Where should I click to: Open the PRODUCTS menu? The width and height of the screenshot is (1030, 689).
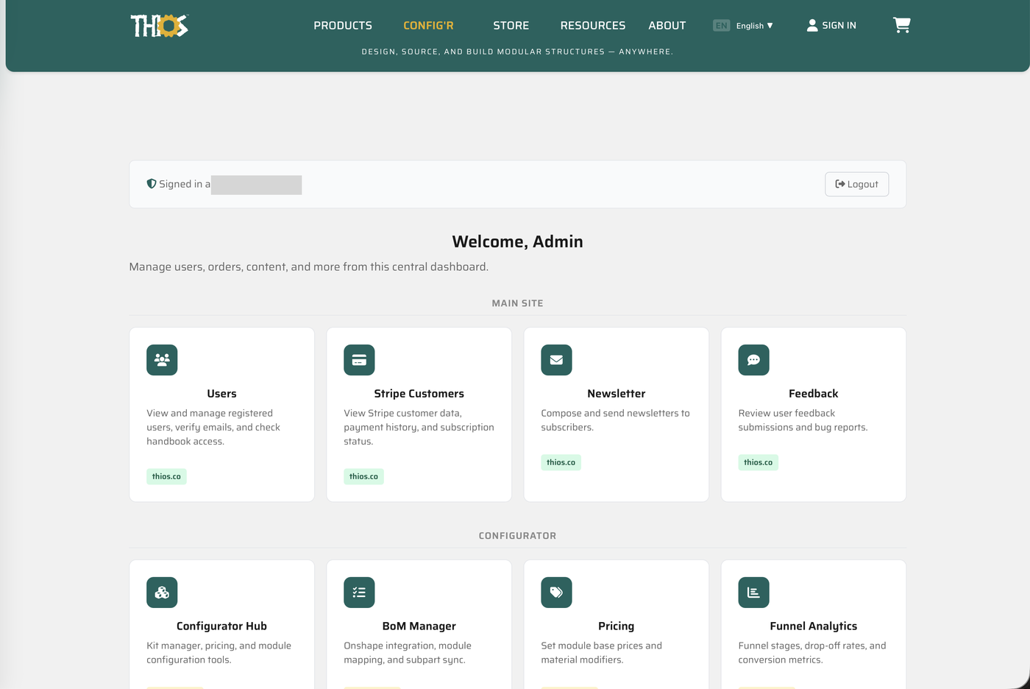pyautogui.click(x=343, y=26)
